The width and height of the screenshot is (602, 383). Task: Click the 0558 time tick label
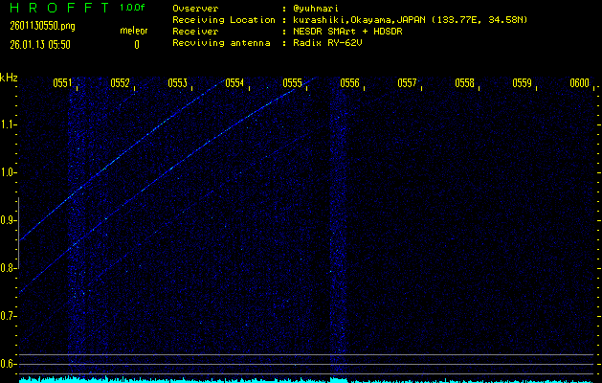464,83
